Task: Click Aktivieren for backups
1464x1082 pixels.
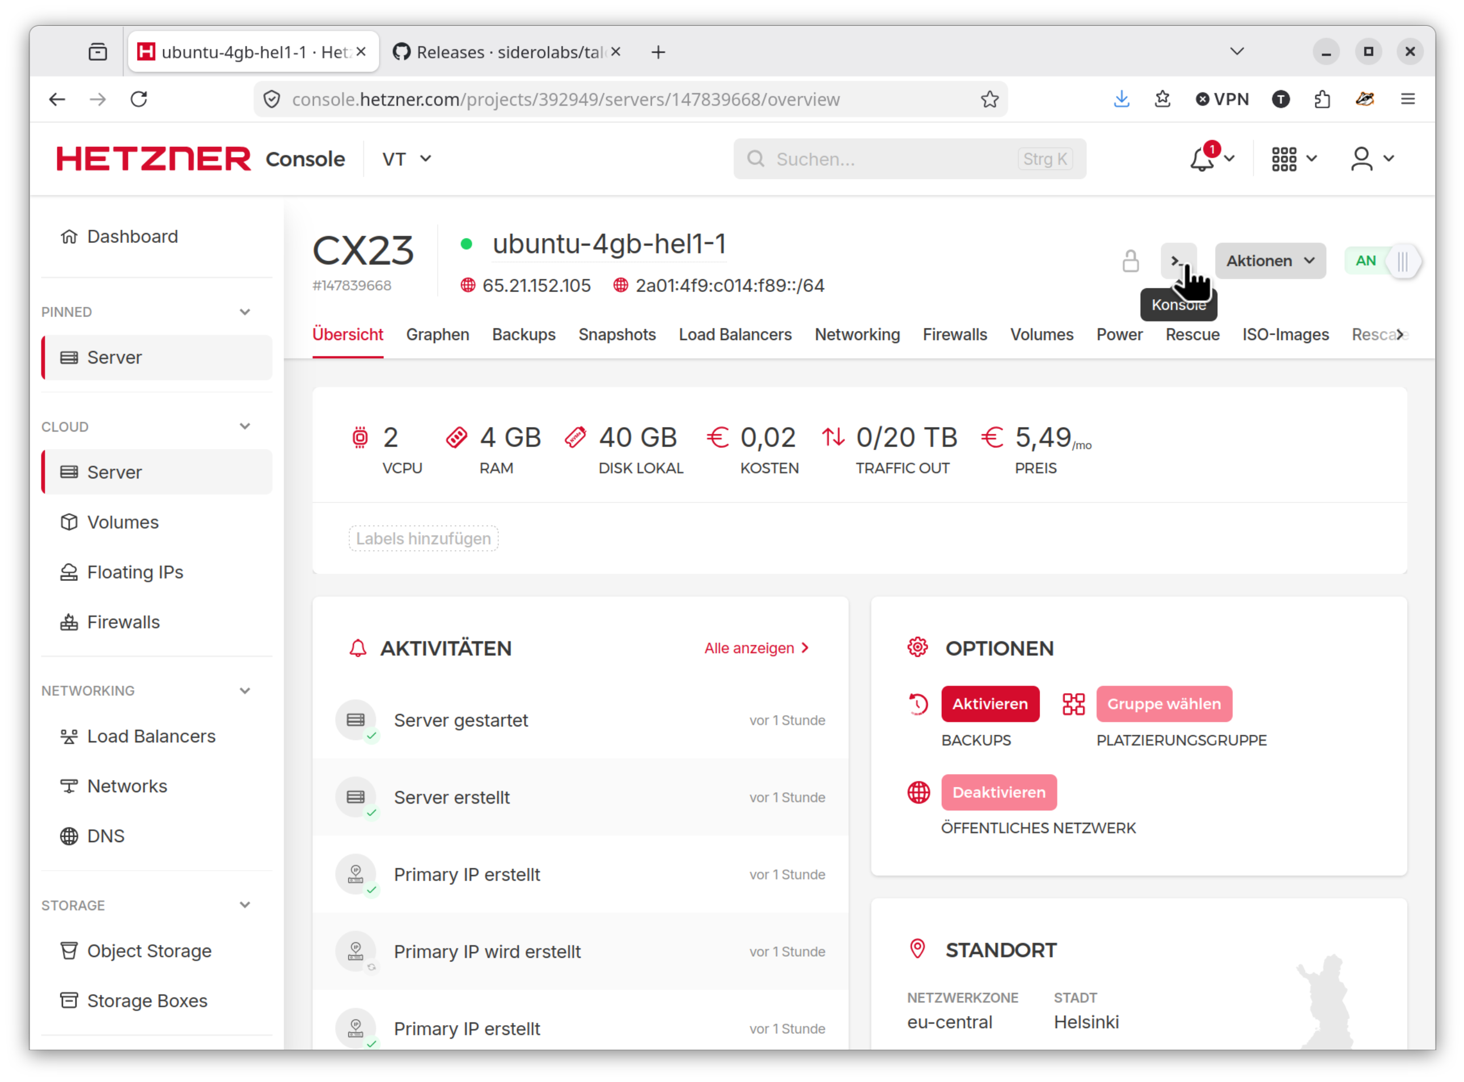Action: pos(990,704)
